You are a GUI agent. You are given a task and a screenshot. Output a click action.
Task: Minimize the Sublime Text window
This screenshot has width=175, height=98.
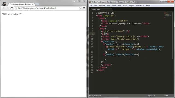(162, 1)
